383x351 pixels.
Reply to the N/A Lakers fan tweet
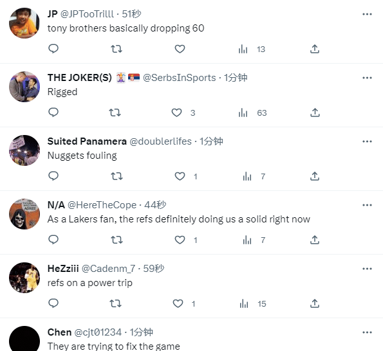point(53,240)
